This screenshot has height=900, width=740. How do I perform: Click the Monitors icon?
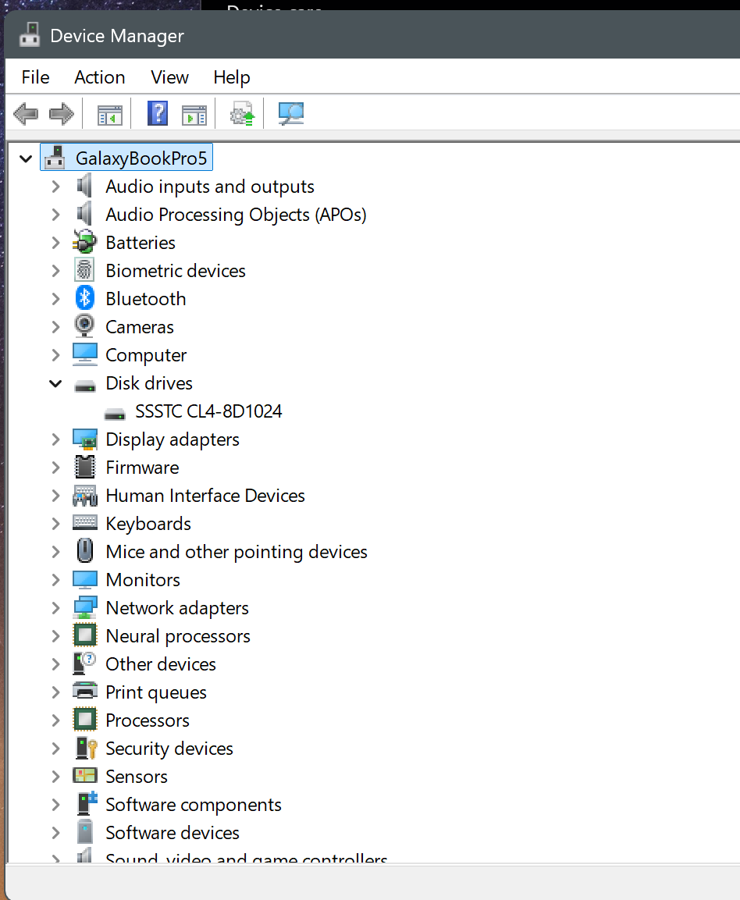pyautogui.click(x=84, y=580)
